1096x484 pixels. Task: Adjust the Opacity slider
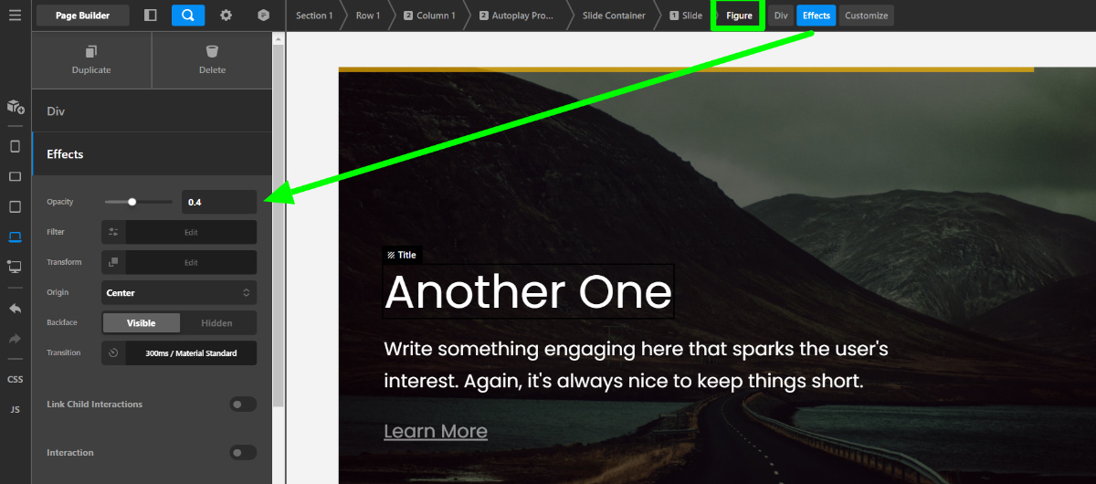(x=138, y=202)
